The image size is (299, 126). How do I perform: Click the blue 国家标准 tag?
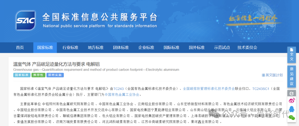point(22,75)
